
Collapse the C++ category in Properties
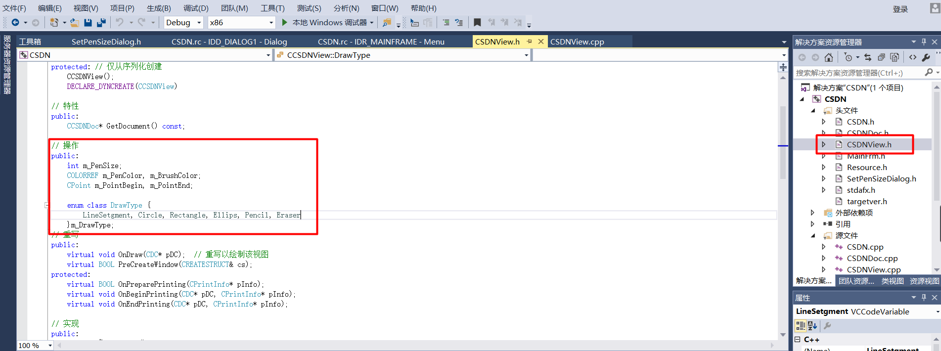(797, 340)
